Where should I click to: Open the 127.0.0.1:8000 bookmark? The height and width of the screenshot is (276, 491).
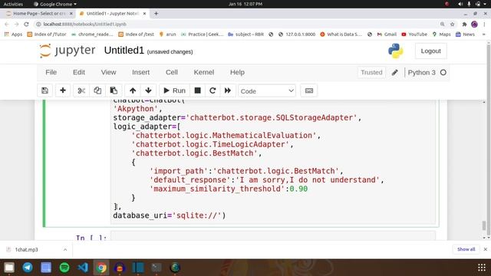pyautogui.click(x=297, y=34)
